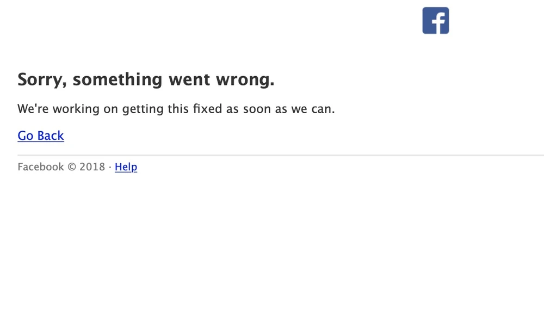Click the word "We're" in the message
The width and height of the screenshot is (544, 326).
pos(33,109)
